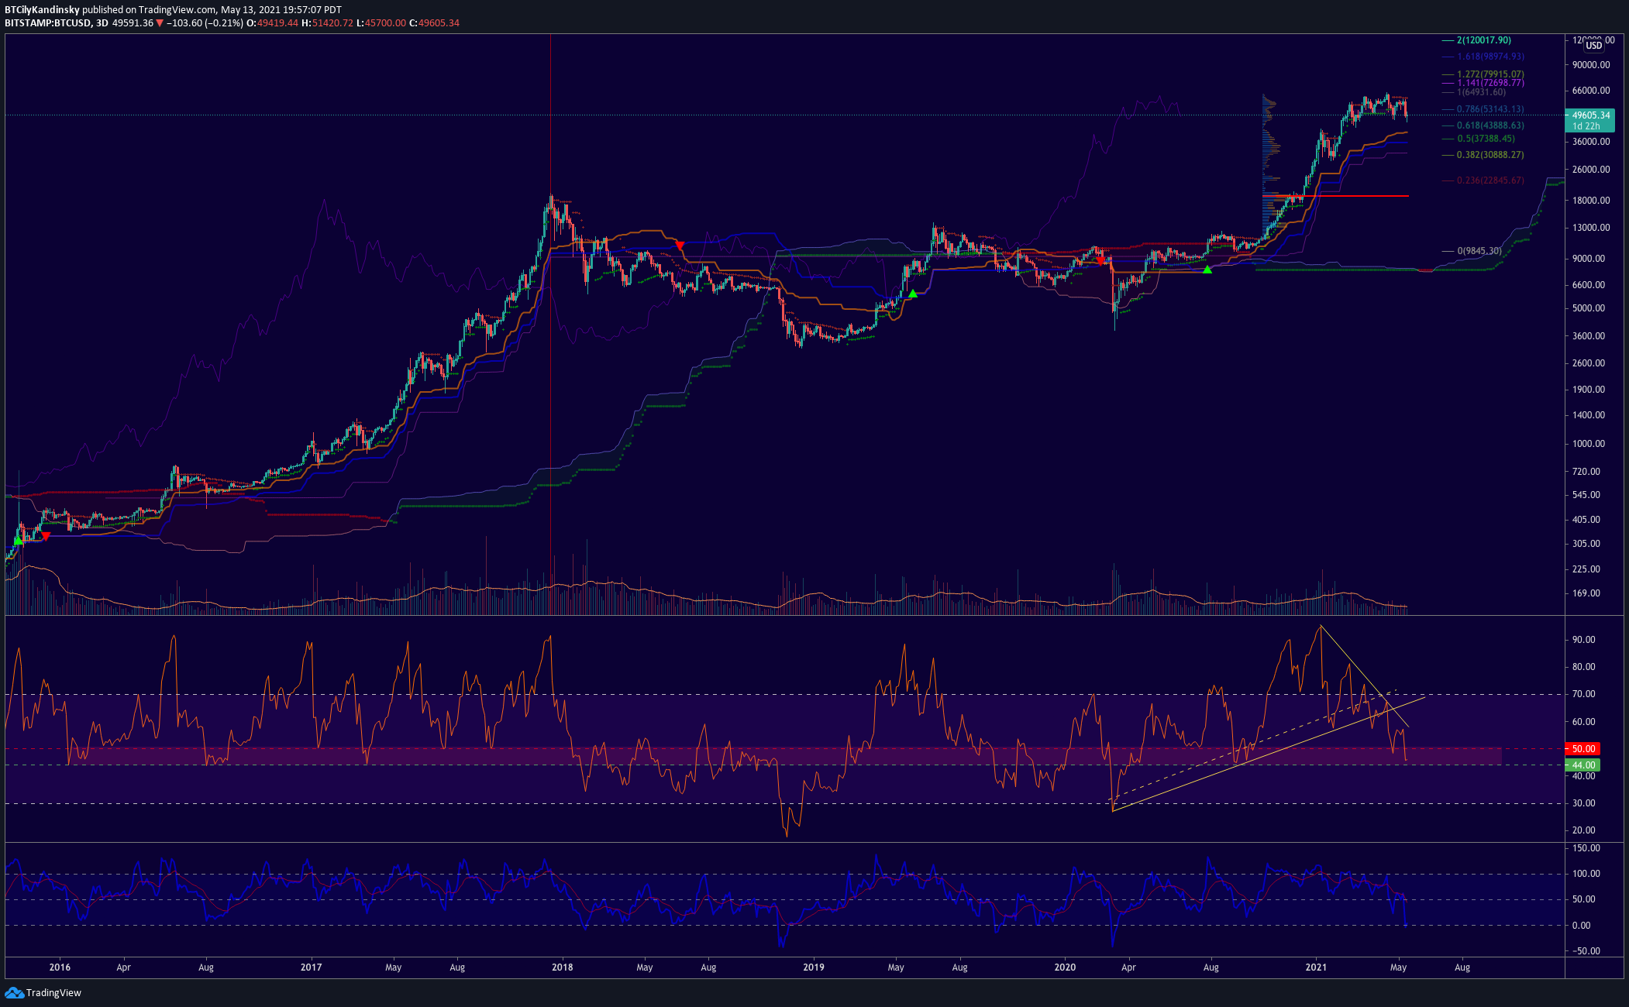Click the 2019 label on time axis
1629x1007 pixels.
click(814, 967)
